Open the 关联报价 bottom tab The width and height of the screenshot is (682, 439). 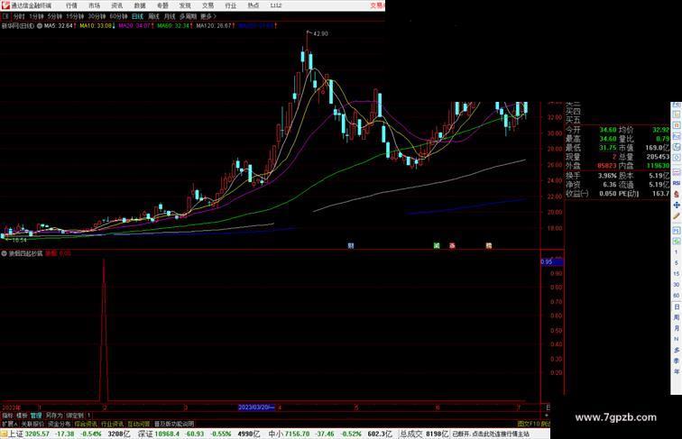[32, 424]
